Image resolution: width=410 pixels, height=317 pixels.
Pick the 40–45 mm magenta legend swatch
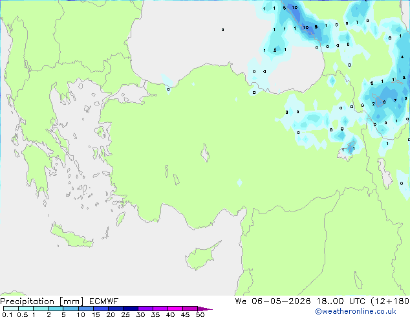point(175,309)
